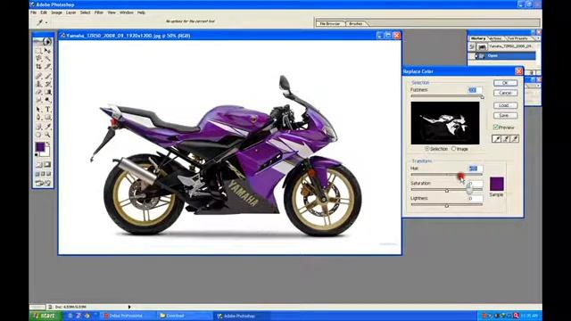This screenshot has width=571, height=321.
Task: Click Jump to ImageReady button
Action: [43, 183]
